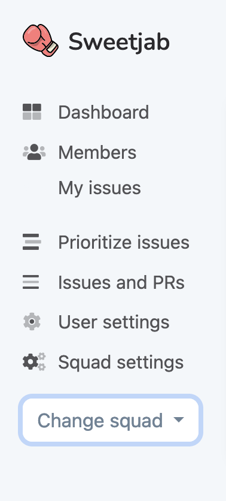Click the red boxing glove logo
The width and height of the screenshot is (226, 501).
pos(41,40)
